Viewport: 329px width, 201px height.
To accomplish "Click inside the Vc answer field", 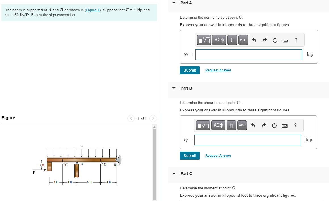I will [x=247, y=140].
